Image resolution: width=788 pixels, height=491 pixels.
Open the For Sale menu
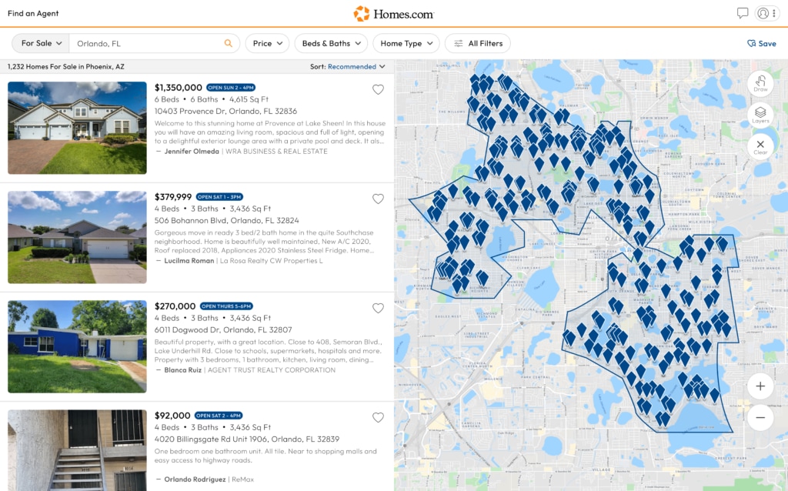[39, 43]
